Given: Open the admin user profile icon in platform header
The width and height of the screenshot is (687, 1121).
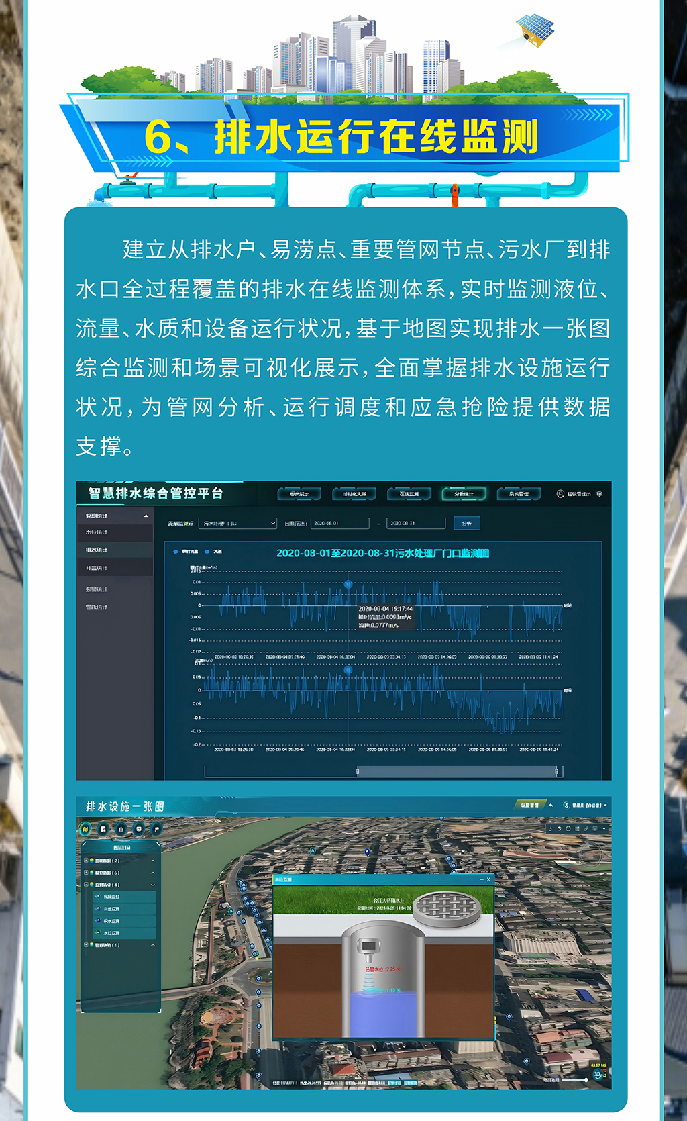Looking at the screenshot, I should tap(560, 494).
